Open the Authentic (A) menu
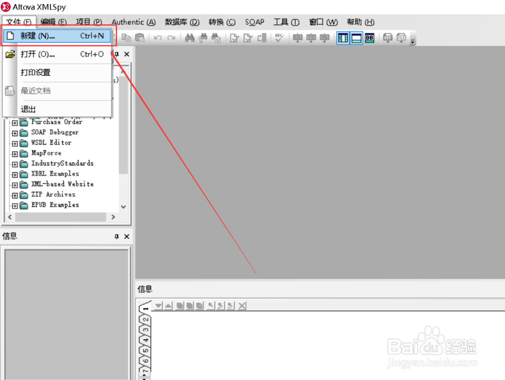Viewport: 505px width, 380px height. [x=133, y=22]
